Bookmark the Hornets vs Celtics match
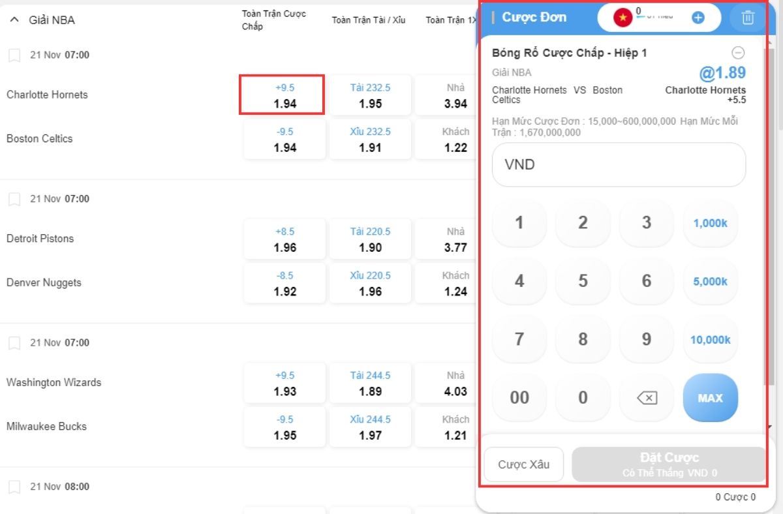Viewport: 783px width, 514px height. click(x=14, y=55)
